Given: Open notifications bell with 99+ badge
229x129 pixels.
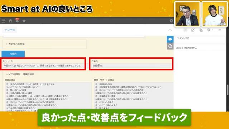Looking at the screenshot, I should 17,20.
